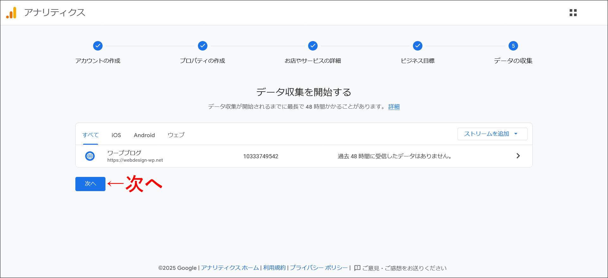
Task: Click the Google Analytics logo icon
Action: [11, 13]
